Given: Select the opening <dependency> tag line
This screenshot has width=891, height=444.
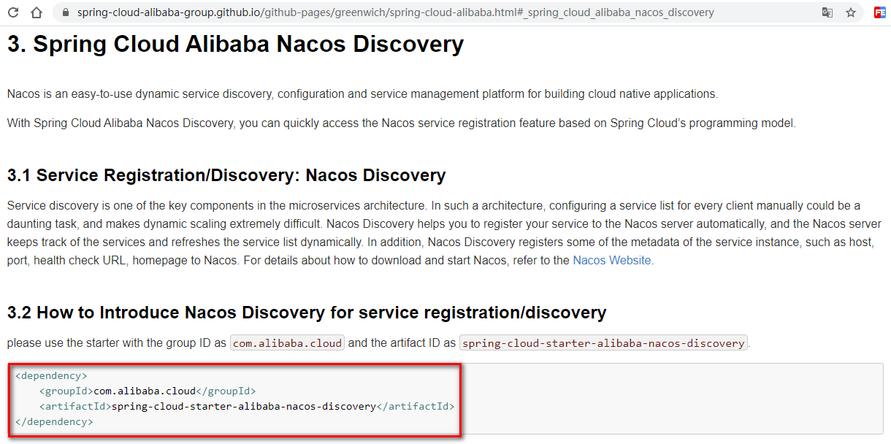Looking at the screenshot, I should tap(51, 376).
